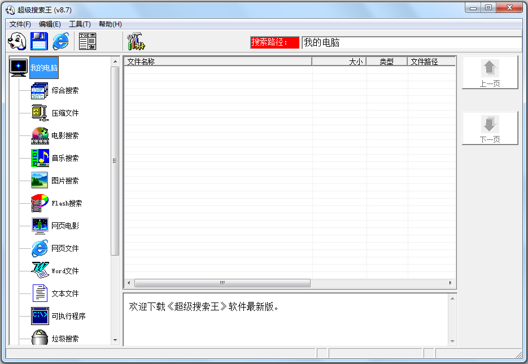Click the 下一页 next page button
Viewport: 528px width, 364px height.
490,128
